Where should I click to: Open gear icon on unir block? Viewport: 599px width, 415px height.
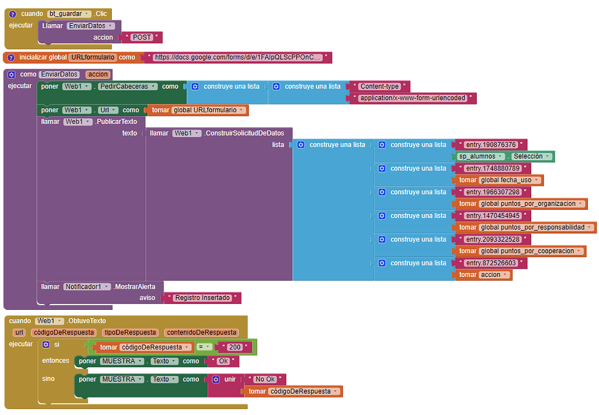[x=216, y=379]
